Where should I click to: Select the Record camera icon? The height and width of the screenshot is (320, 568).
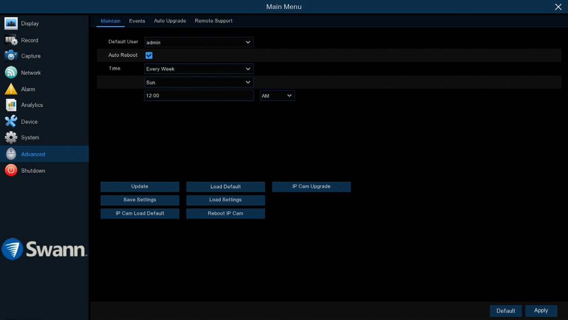pos(11,40)
